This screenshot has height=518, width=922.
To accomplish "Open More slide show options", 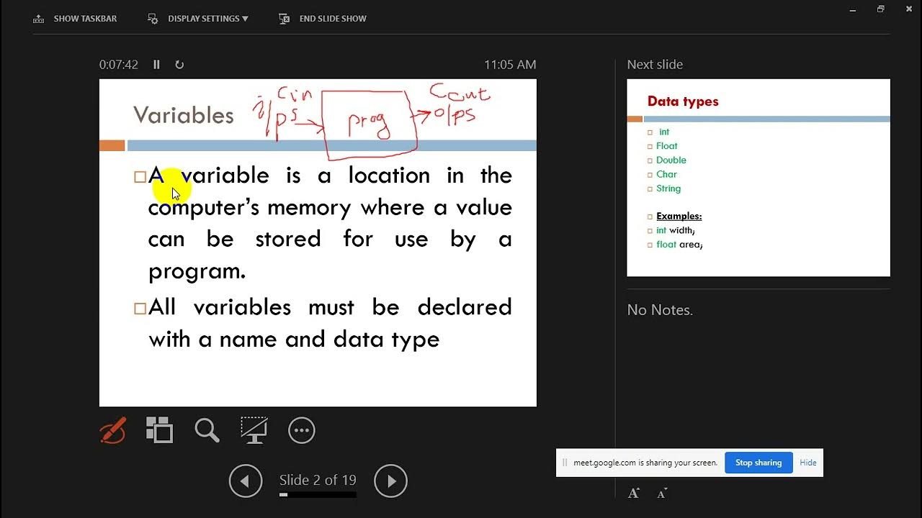I will (302, 431).
